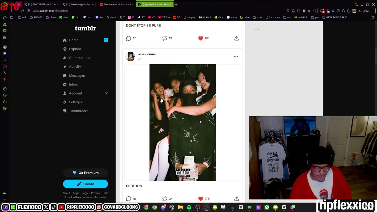Open the tools bookmarks folder
Viewport: 377px width, 212px height.
pyautogui.click(x=257, y=17)
